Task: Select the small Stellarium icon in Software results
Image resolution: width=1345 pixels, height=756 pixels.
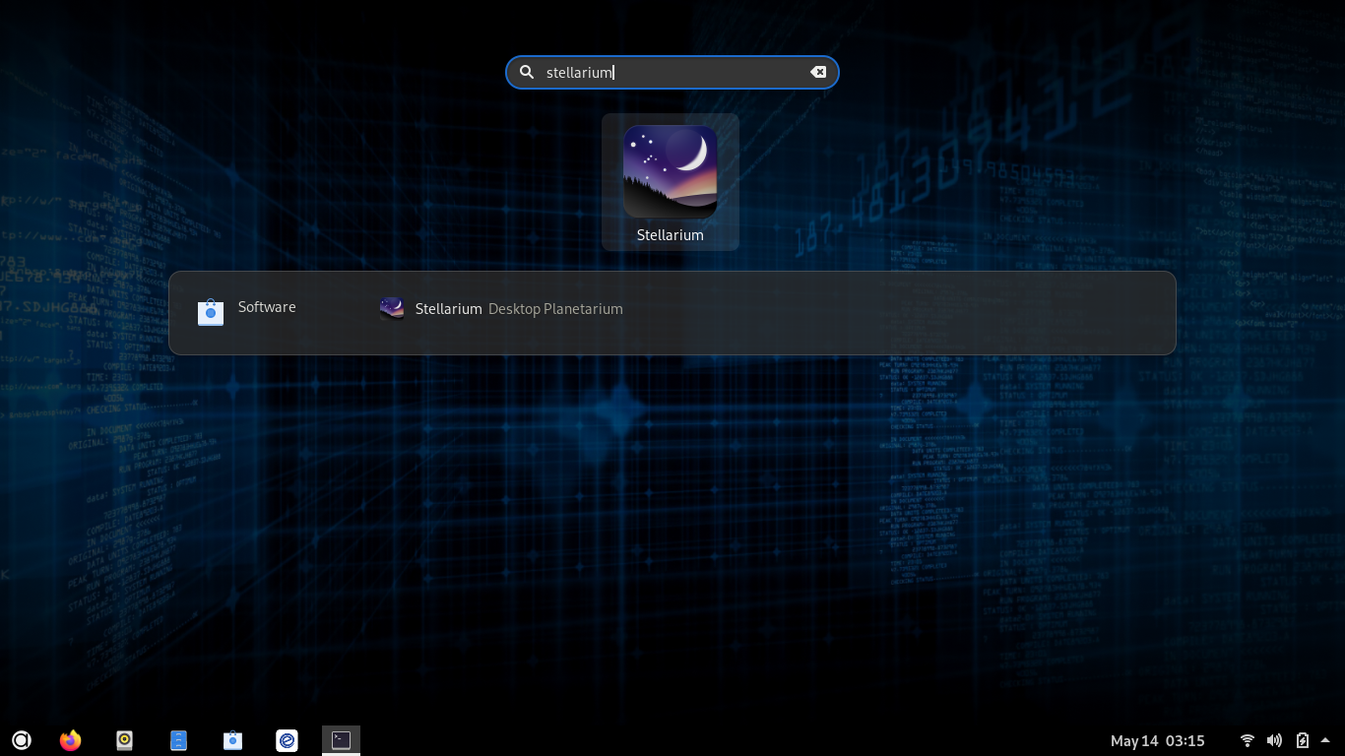Action: click(x=392, y=309)
